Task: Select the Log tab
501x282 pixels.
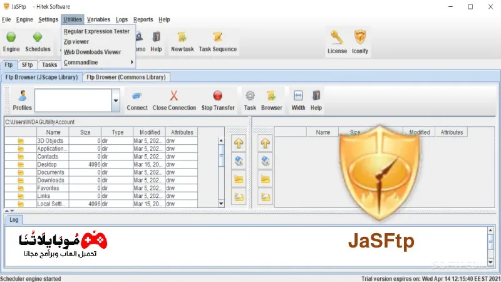Action: (14, 220)
